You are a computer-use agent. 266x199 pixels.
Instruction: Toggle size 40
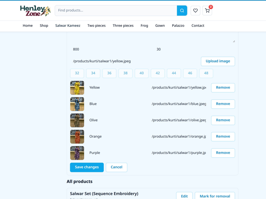pyautogui.click(x=142, y=73)
